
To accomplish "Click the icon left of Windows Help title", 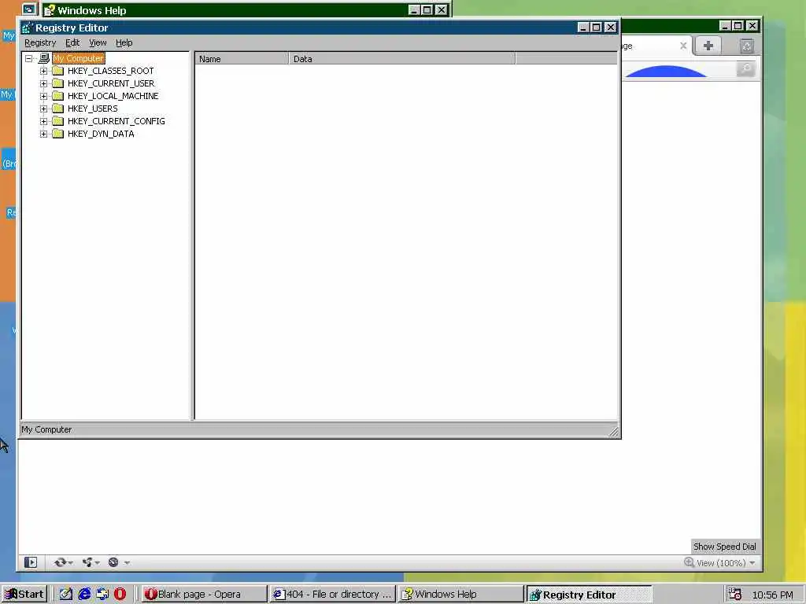I will [29, 9].
